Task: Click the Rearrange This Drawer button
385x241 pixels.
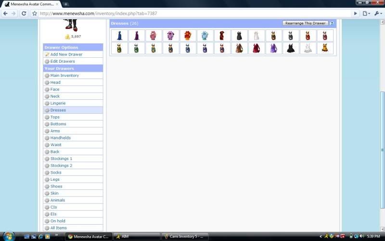Action: point(305,23)
